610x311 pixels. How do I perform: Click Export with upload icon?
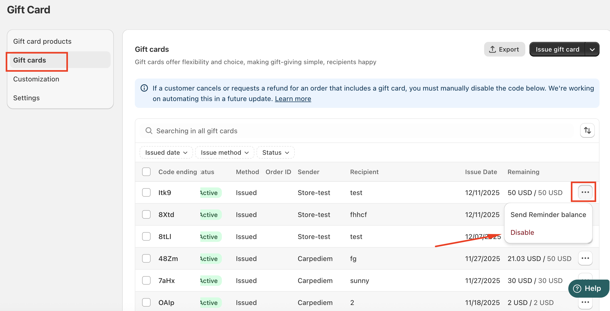[504, 49]
